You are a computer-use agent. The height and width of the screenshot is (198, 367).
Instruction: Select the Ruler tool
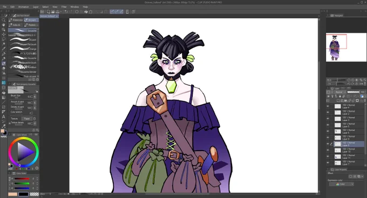pos(4,112)
